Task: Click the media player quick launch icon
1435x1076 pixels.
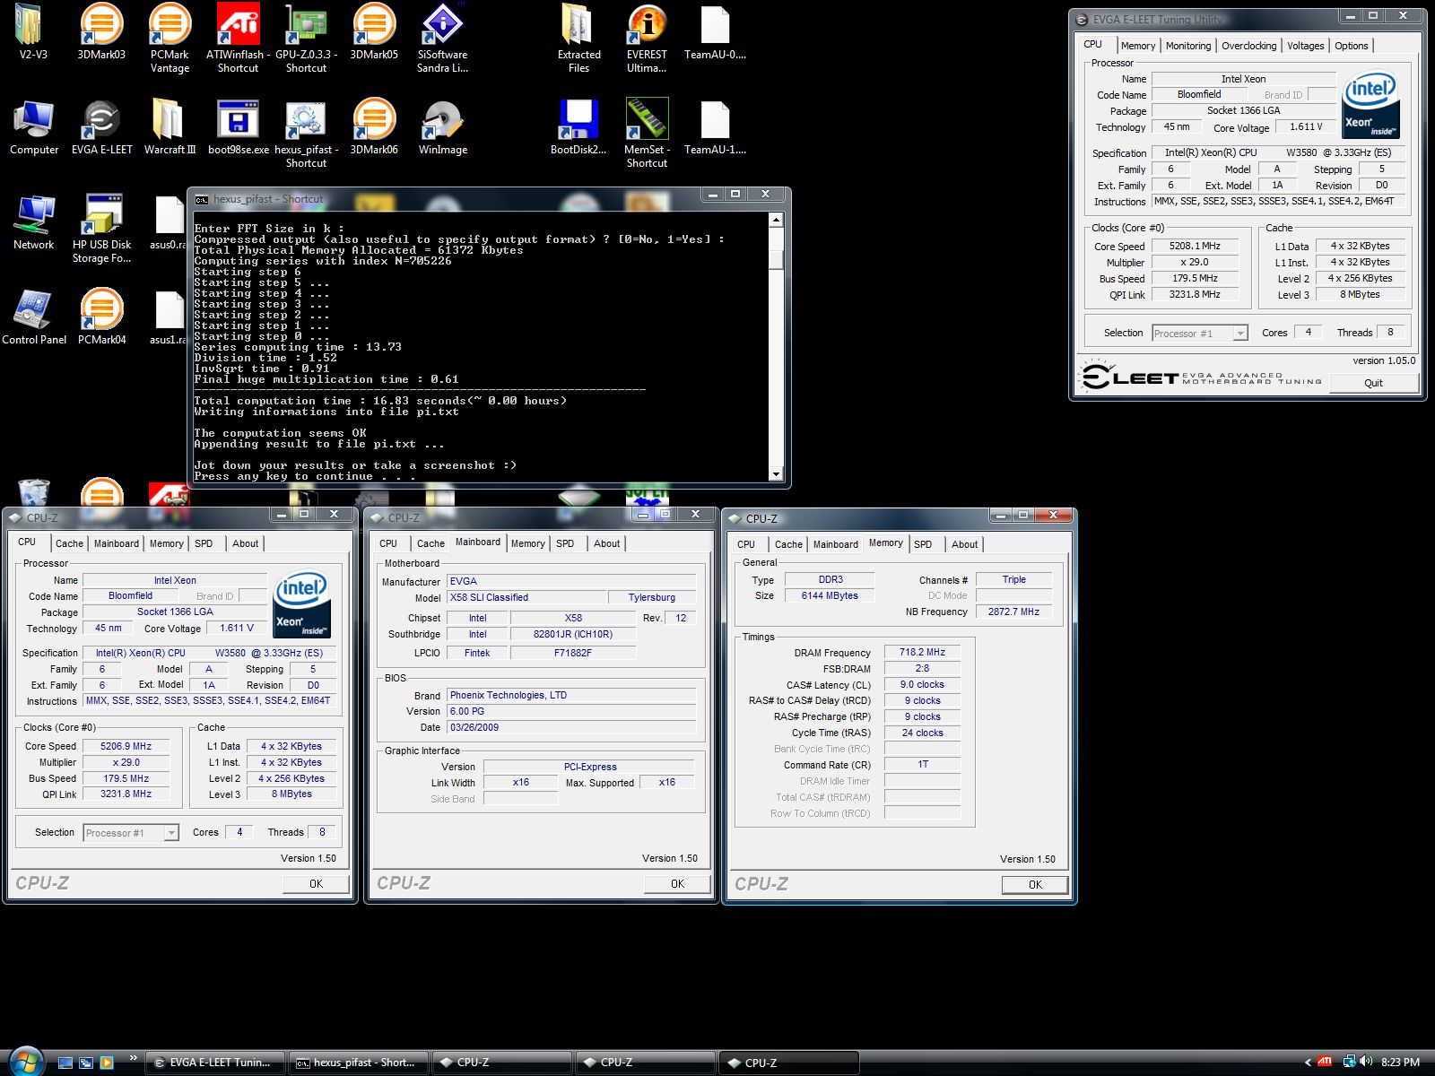Action: click(107, 1063)
